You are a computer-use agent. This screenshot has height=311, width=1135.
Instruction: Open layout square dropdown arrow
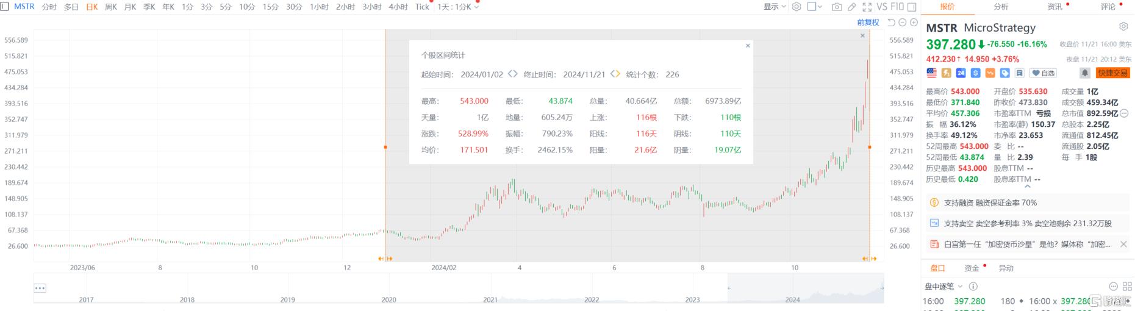click(x=820, y=7)
